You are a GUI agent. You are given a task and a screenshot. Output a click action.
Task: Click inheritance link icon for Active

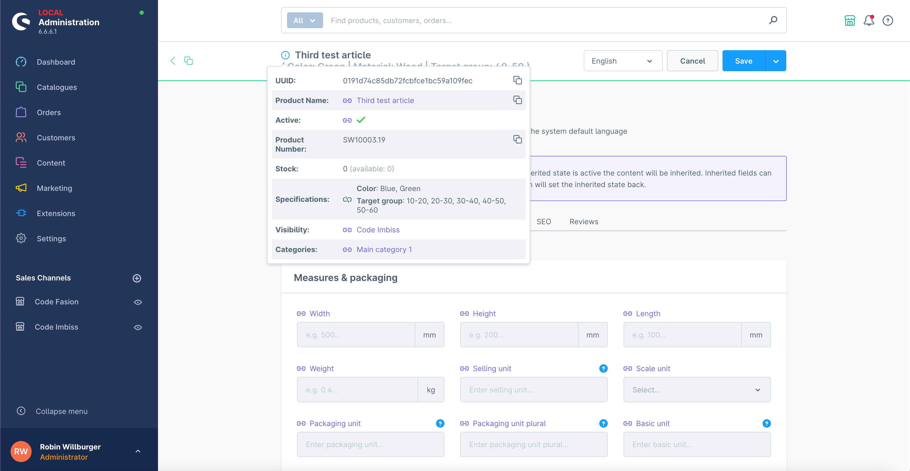(x=347, y=120)
